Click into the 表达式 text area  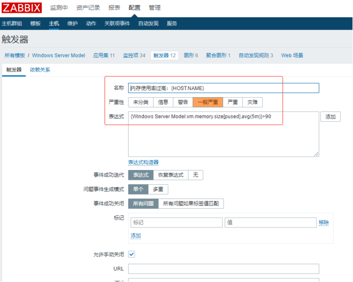coord(223,134)
